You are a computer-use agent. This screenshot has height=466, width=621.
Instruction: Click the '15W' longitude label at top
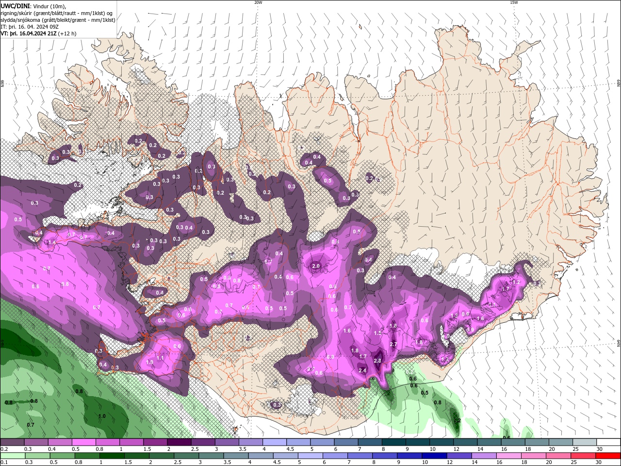tap(514, 2)
